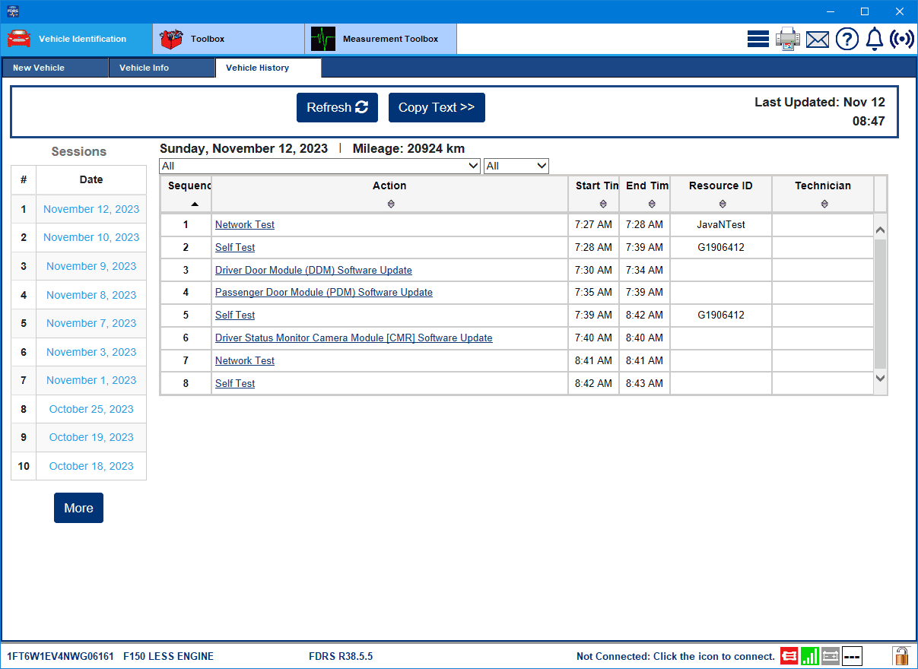This screenshot has height=669, width=918.
Task: Open notifications bell icon
Action: tap(874, 39)
